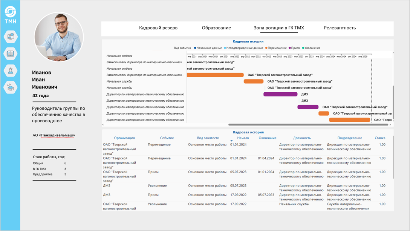Click the Вид занятости column header
This screenshot has width=410, height=231.
pos(208,138)
